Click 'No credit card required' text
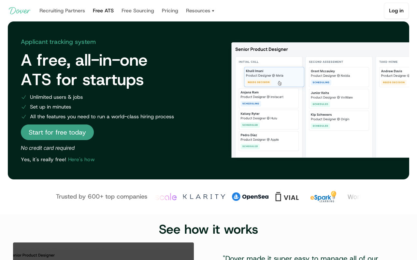 coord(48,148)
